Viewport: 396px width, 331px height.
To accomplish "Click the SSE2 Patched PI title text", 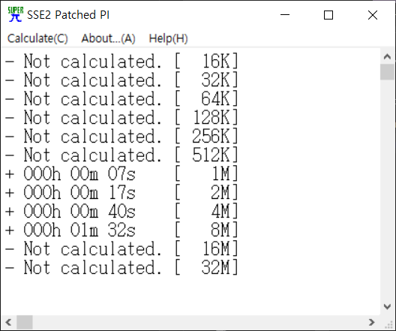I will (x=68, y=15).
